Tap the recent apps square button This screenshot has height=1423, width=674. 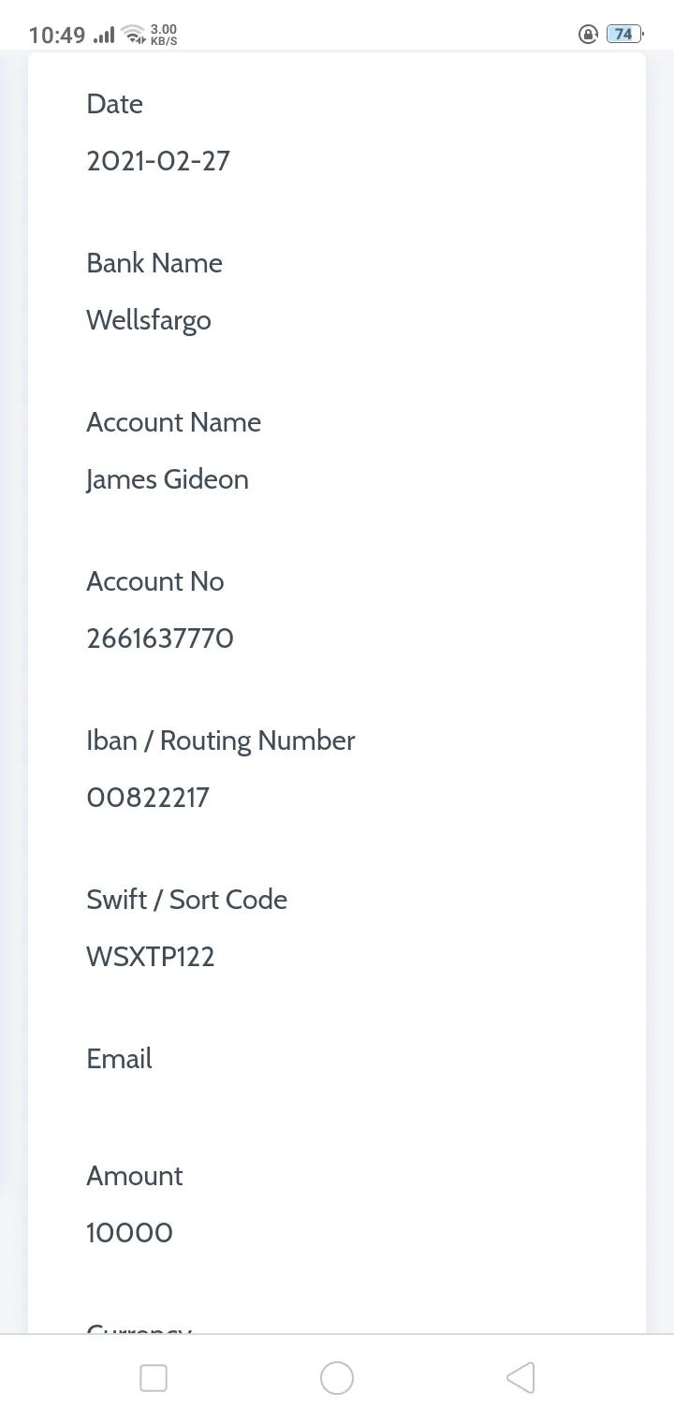click(x=154, y=1377)
